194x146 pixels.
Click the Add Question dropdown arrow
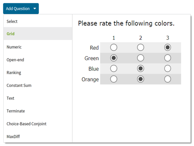35,9
